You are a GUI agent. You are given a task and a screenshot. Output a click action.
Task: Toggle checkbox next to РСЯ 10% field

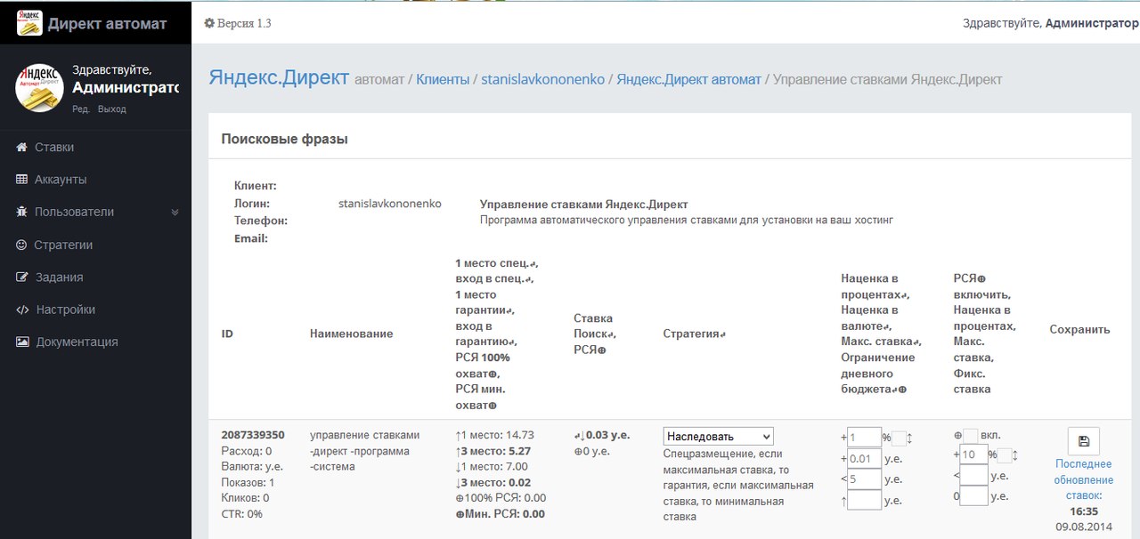tap(1005, 455)
